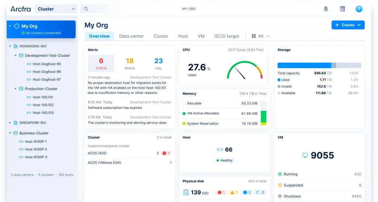378x202 pixels.
Task: Select the Critical alerts filter
Action: pos(101,63)
